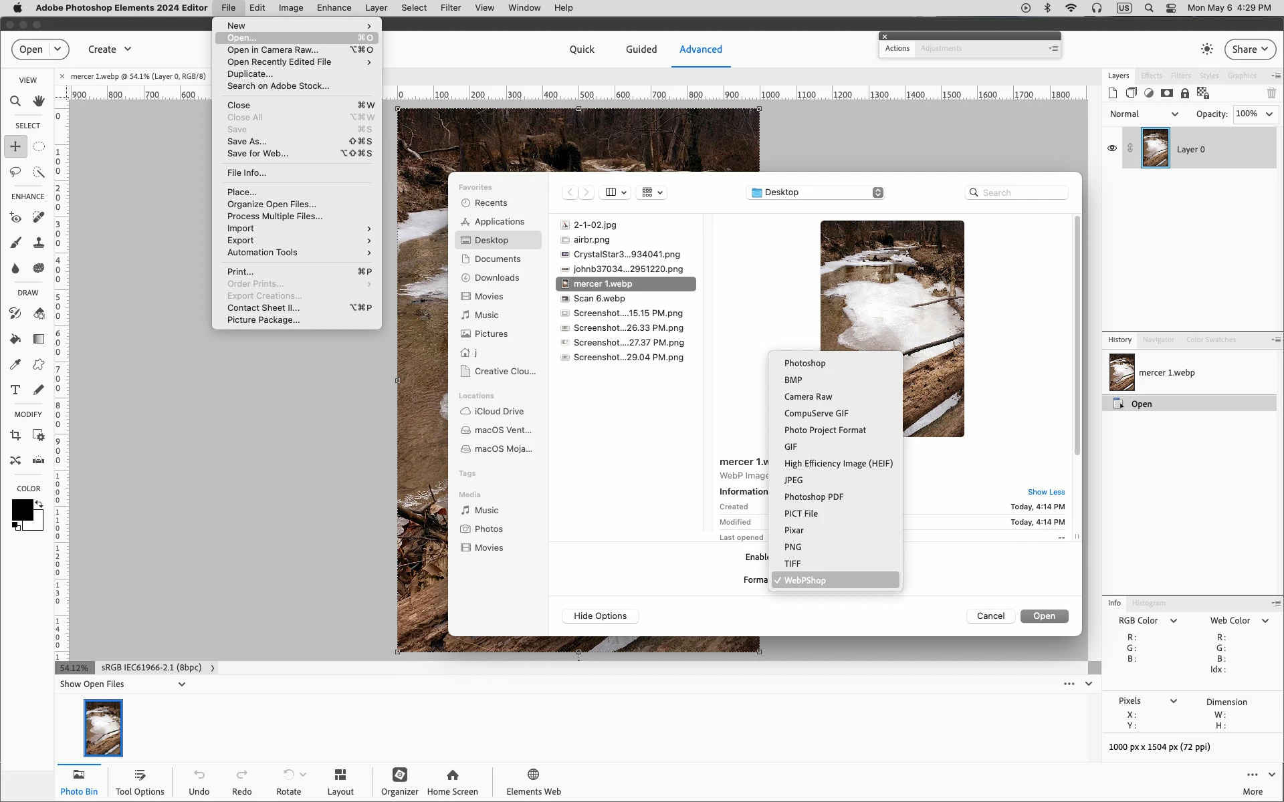
Task: Expand the Normal blend mode dropdown
Action: [1144, 114]
